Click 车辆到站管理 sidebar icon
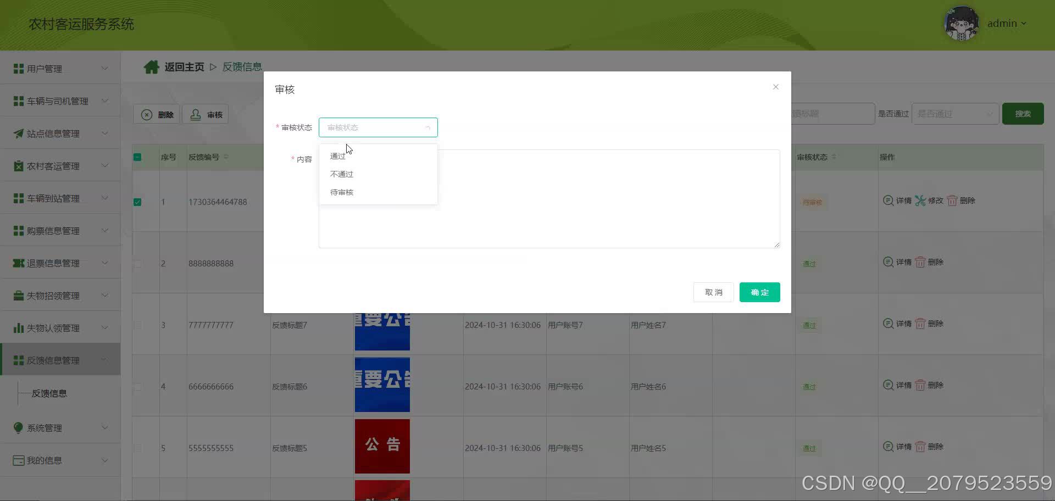This screenshot has height=501, width=1055. 19,198
